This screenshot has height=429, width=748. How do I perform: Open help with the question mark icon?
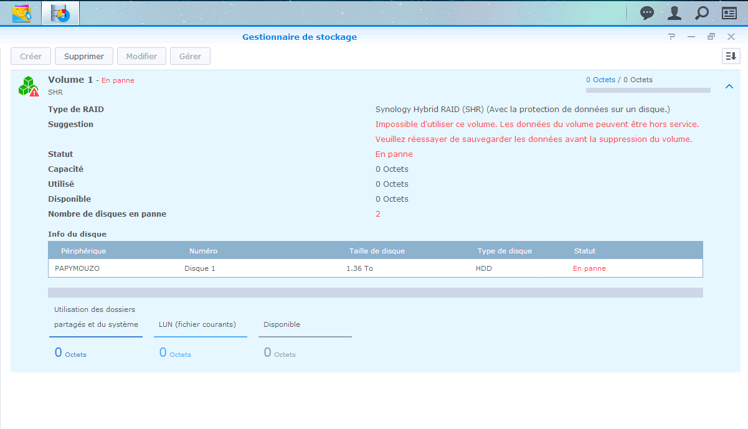click(x=671, y=37)
